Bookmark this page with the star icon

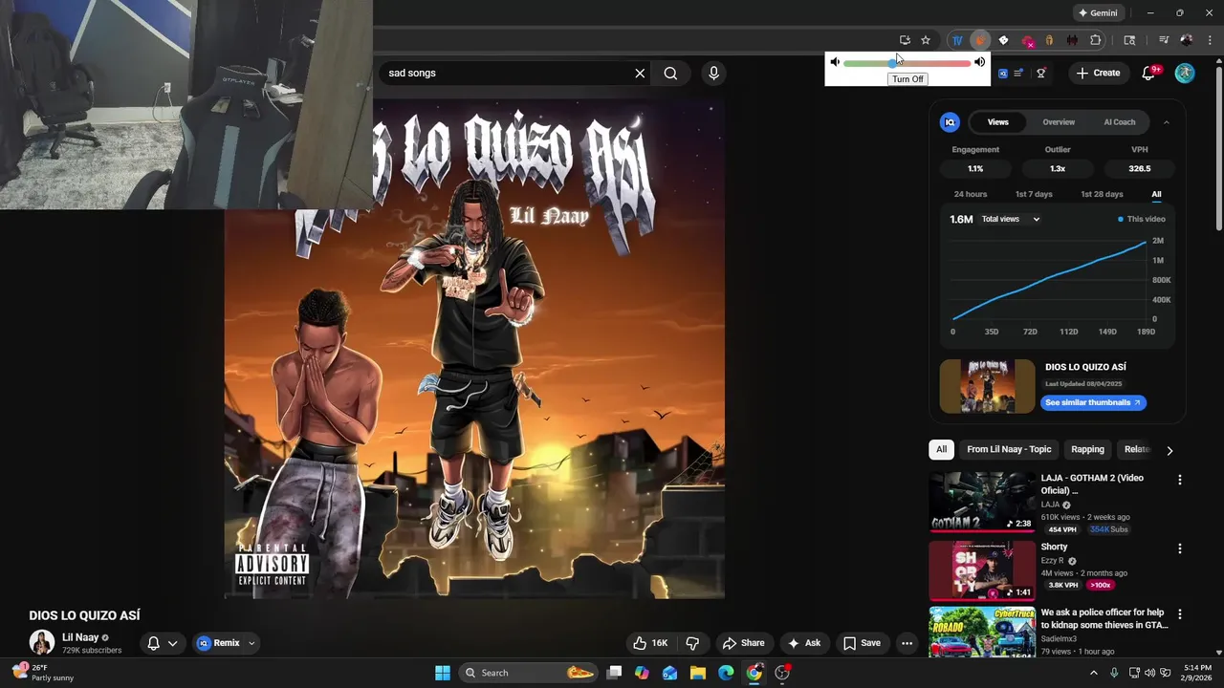coord(926,40)
